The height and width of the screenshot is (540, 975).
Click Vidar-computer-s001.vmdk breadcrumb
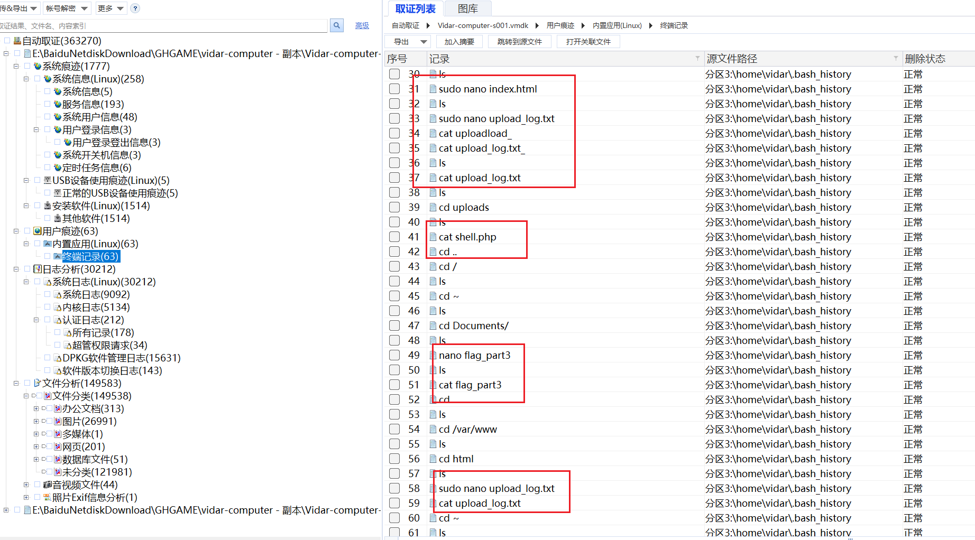click(483, 25)
